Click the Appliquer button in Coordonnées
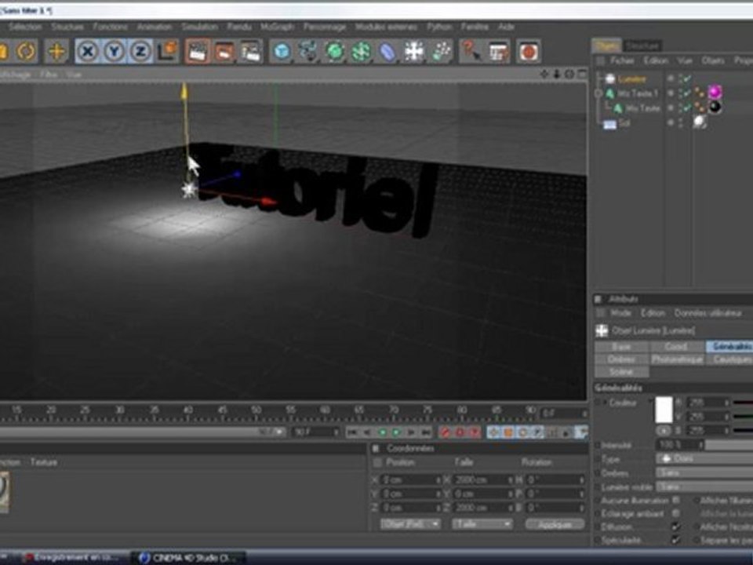 [x=555, y=524]
